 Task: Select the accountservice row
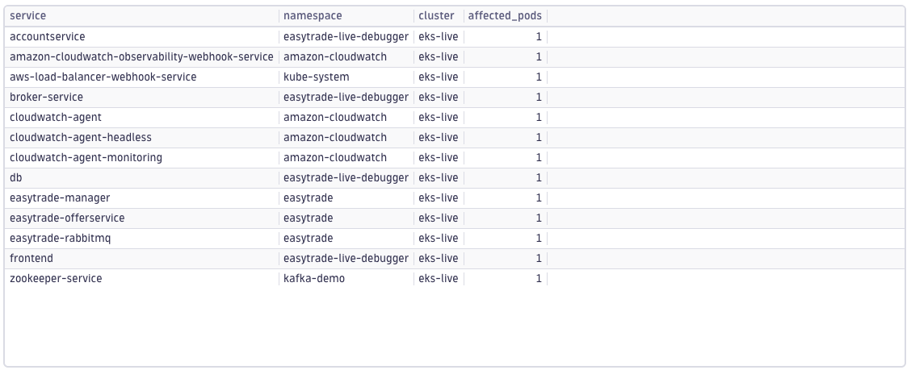[x=455, y=36]
